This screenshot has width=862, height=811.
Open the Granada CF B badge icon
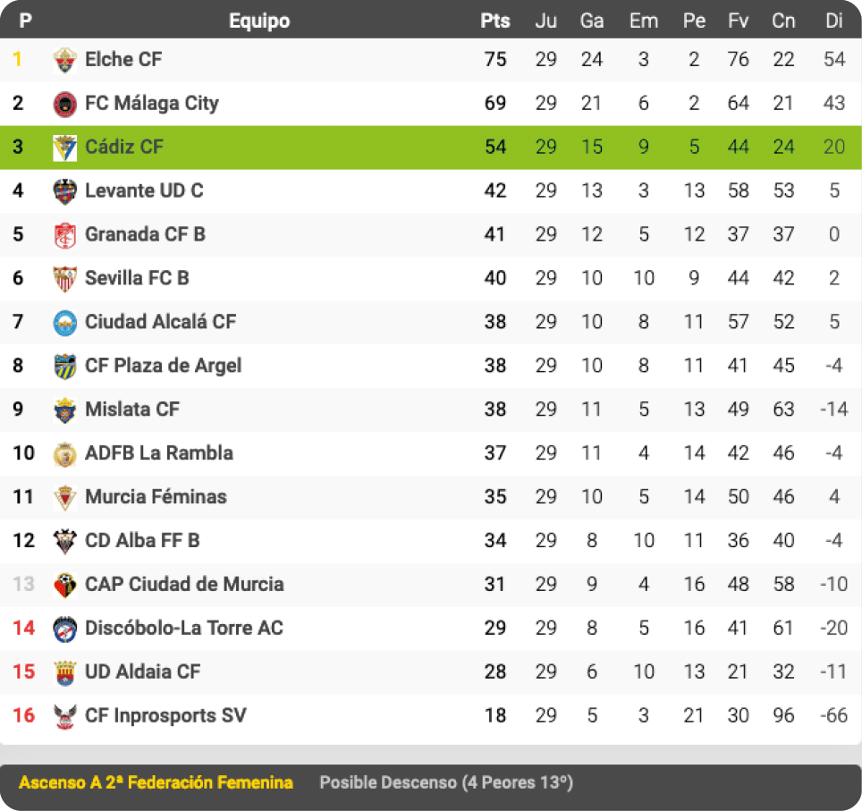click(65, 235)
